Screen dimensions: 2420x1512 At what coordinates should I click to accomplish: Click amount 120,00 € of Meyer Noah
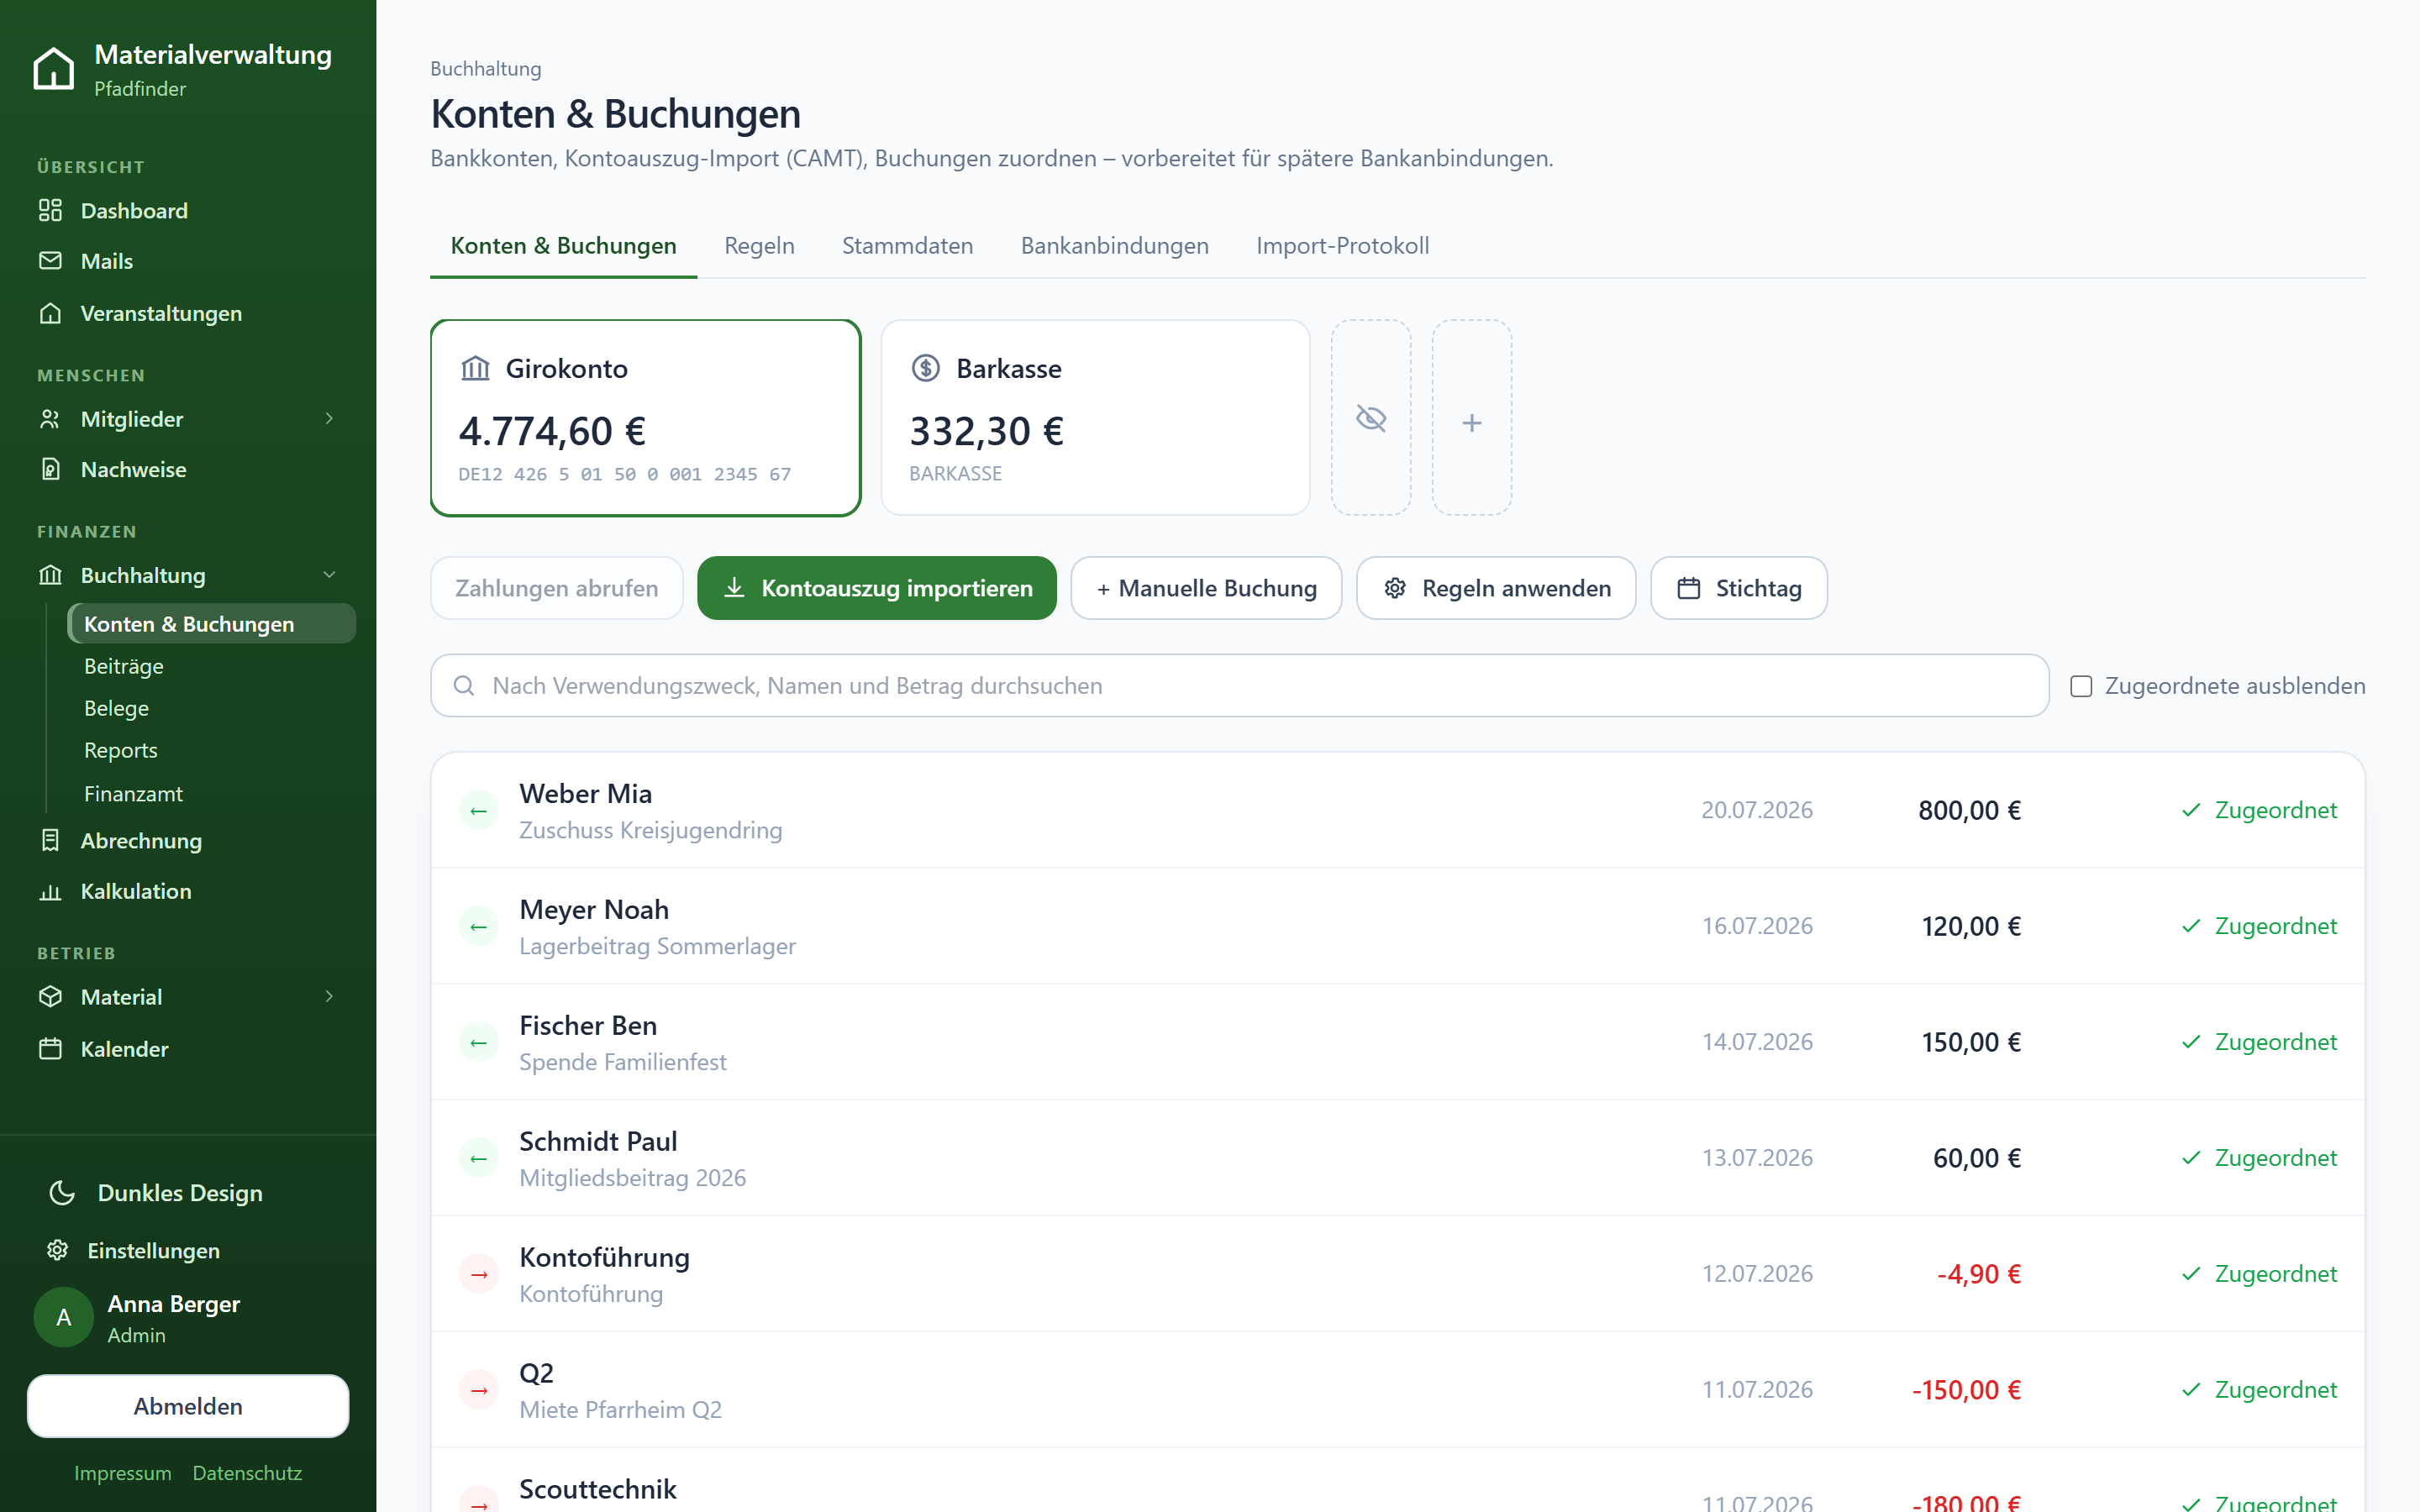(1971, 926)
